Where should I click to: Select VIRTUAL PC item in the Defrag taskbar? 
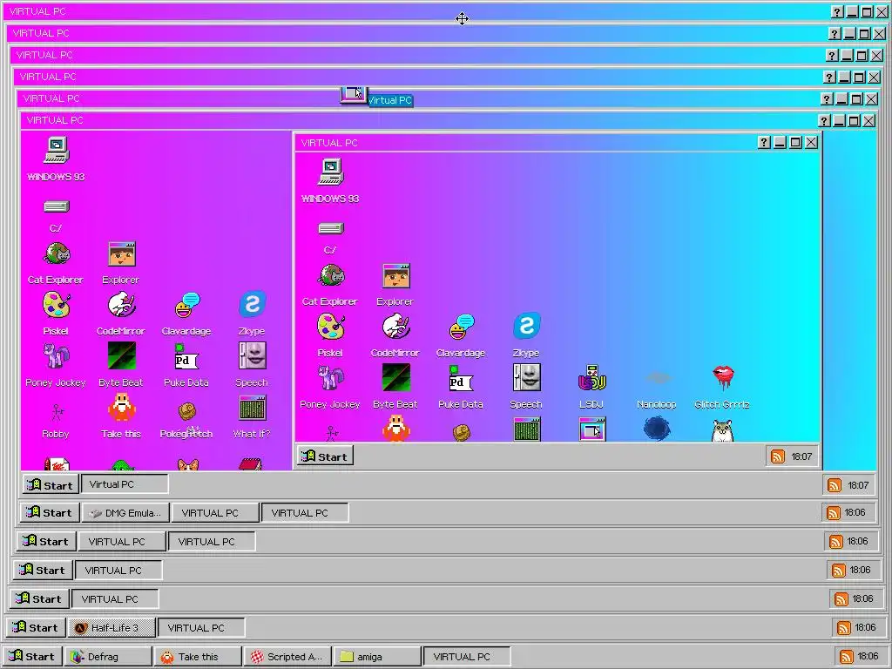pos(467,657)
